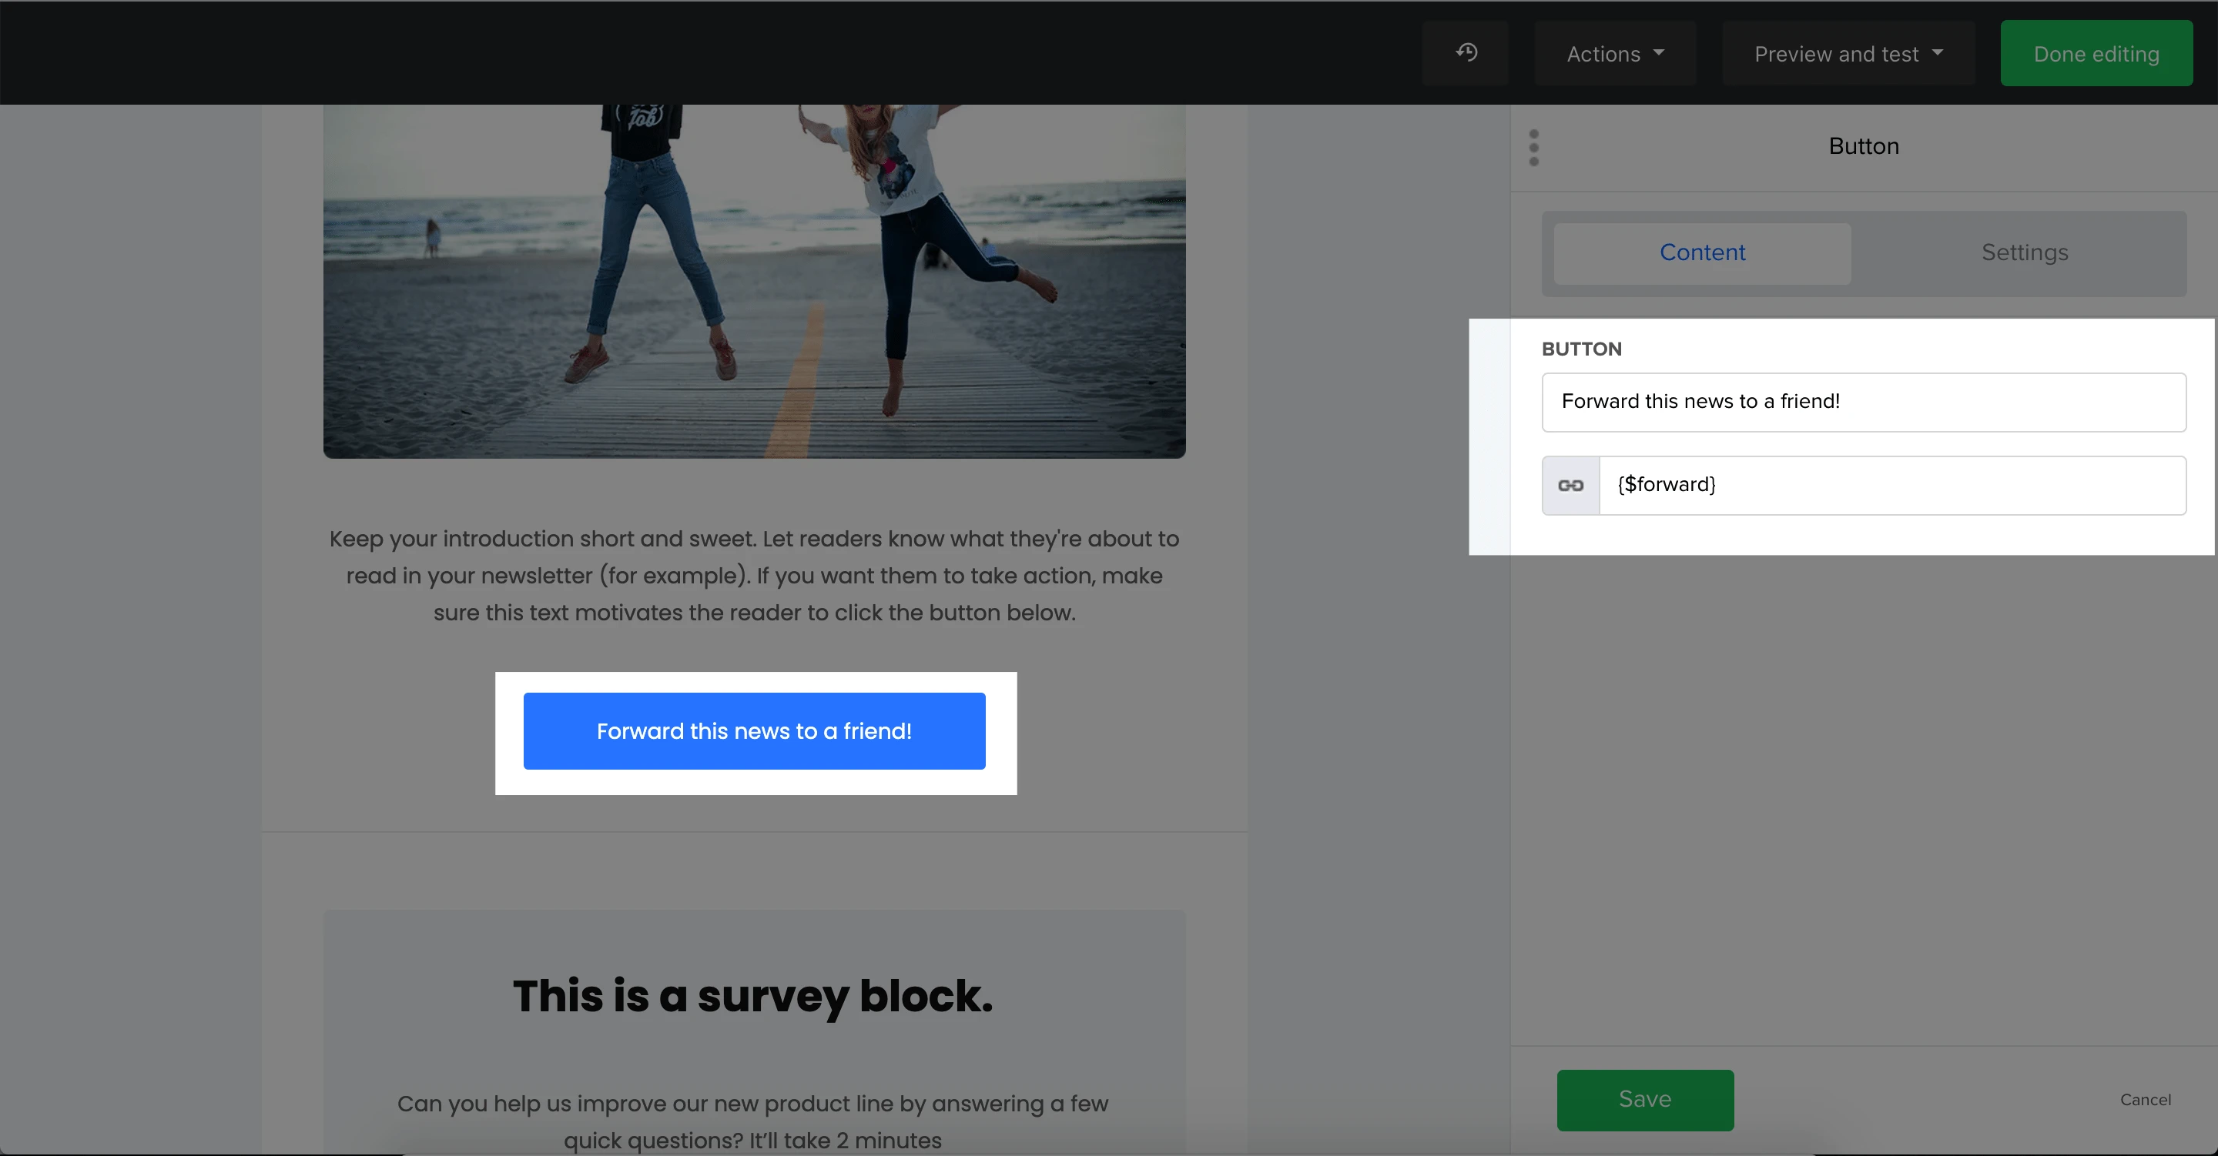Select the blue Forward this news button

(754, 731)
